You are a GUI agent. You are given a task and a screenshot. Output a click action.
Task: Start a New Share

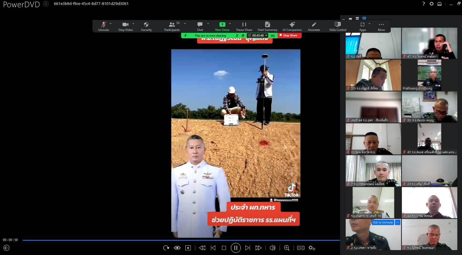222,26
